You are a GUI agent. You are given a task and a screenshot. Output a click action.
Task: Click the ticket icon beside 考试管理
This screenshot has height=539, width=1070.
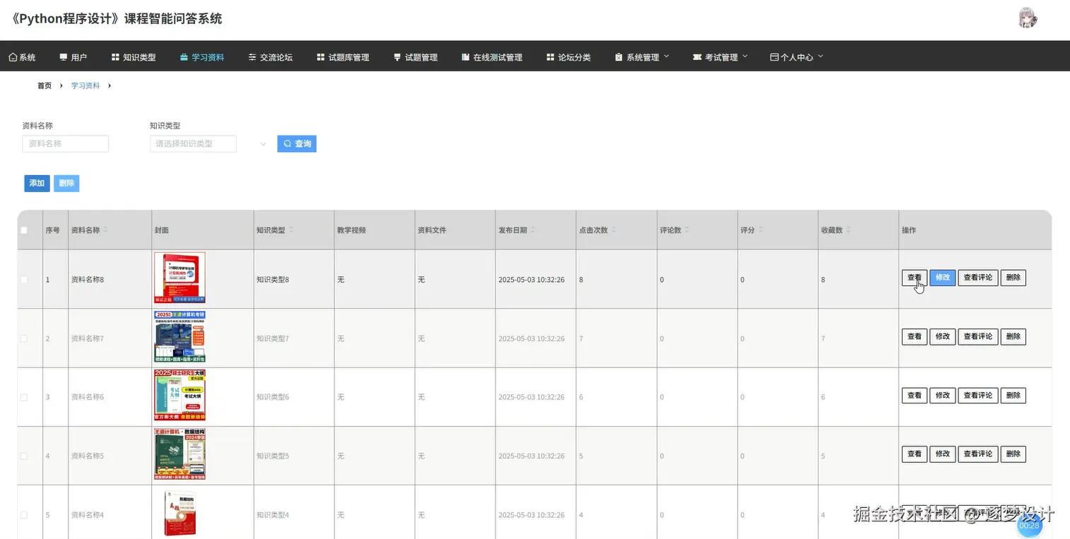coord(697,57)
